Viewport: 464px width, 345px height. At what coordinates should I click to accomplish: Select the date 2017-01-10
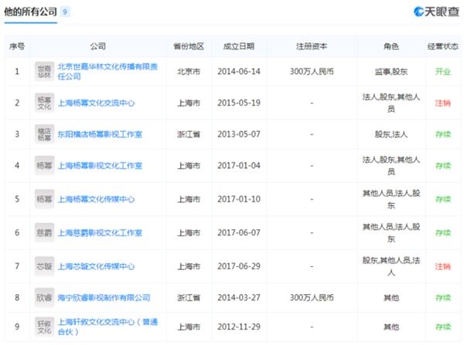point(239,199)
